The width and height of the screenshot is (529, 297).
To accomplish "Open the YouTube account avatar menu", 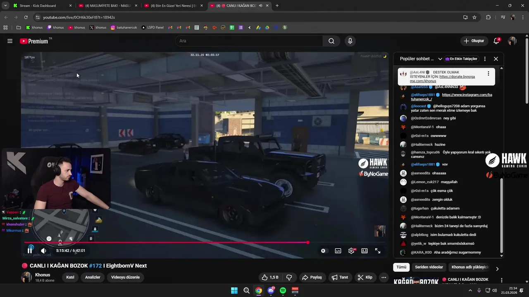I will [x=512, y=41].
